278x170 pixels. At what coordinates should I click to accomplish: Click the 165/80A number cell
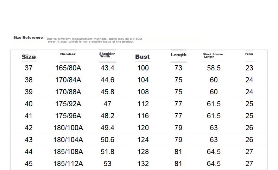(68, 68)
